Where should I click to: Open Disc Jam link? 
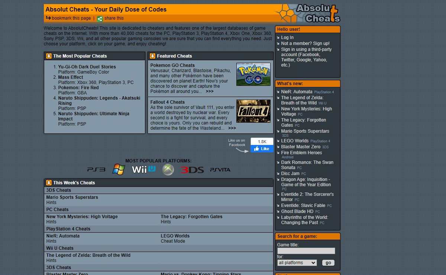290,174
